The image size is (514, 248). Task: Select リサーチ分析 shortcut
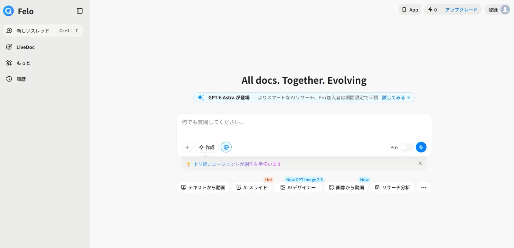[392, 187]
